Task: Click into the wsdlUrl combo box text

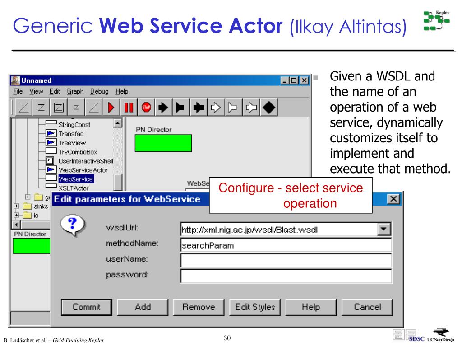Action: point(279,230)
